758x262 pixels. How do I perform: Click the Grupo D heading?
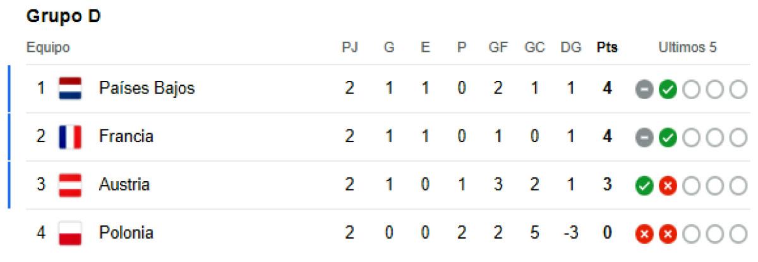click(64, 18)
